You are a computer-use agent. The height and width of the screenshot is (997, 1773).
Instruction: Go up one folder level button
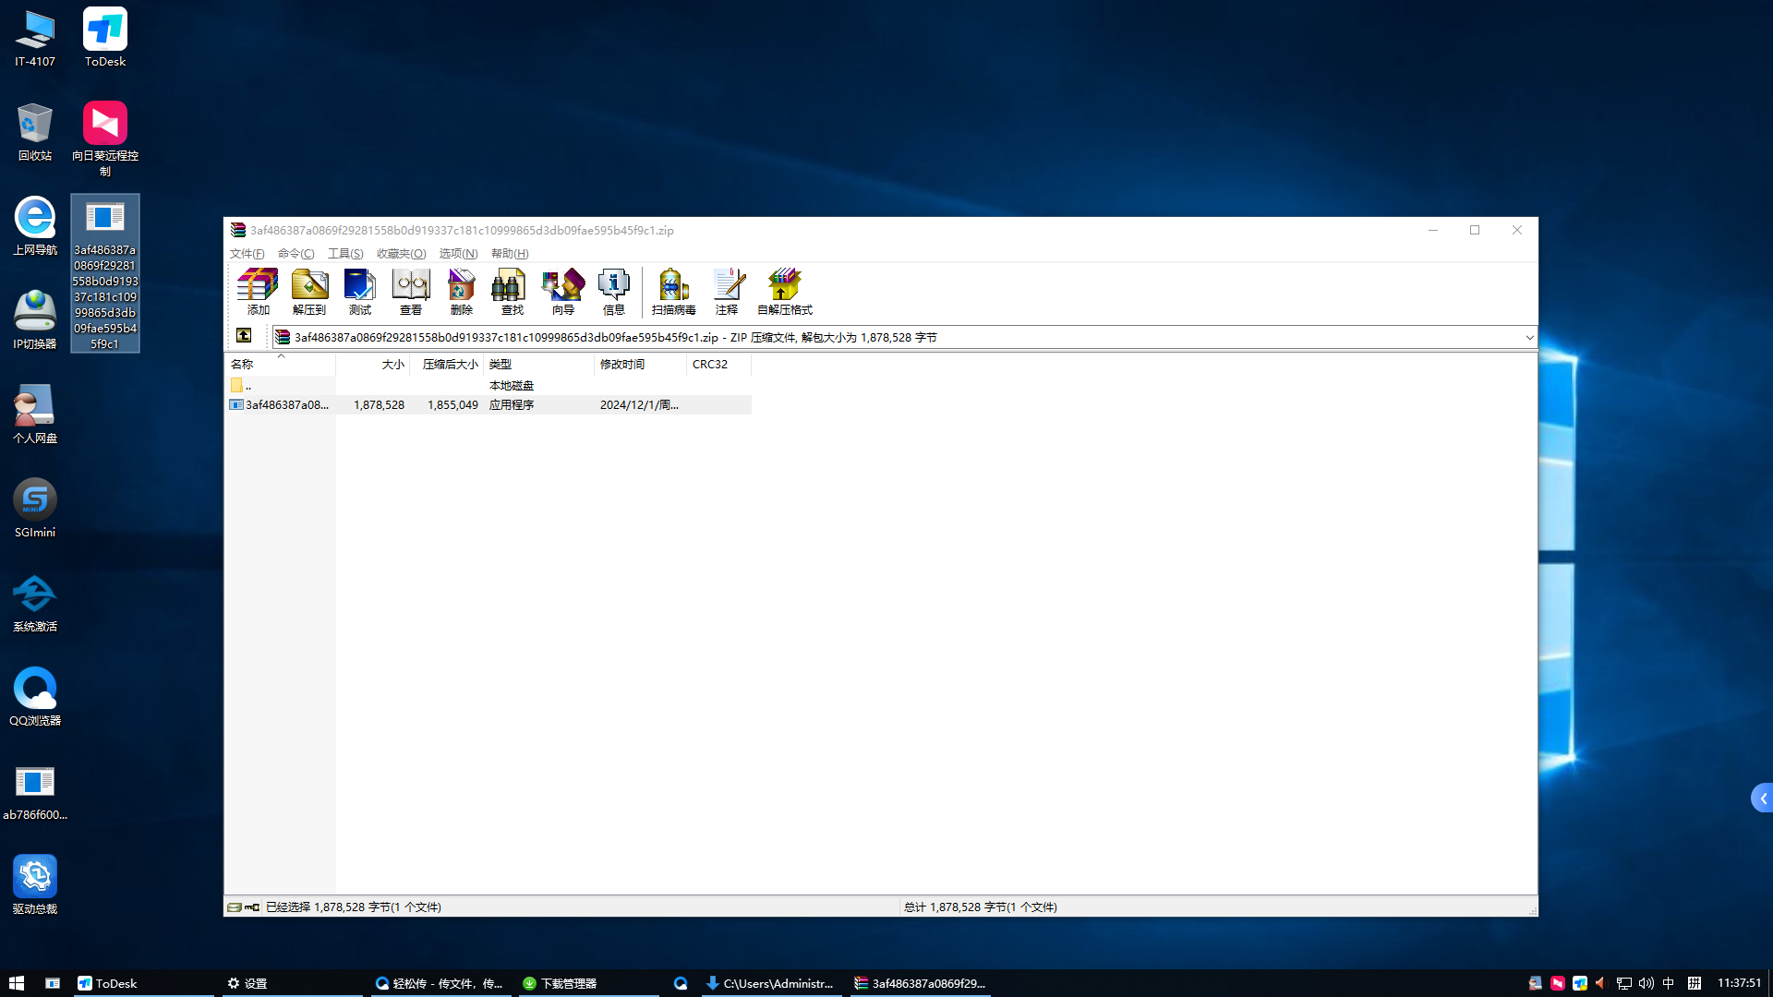(x=244, y=336)
